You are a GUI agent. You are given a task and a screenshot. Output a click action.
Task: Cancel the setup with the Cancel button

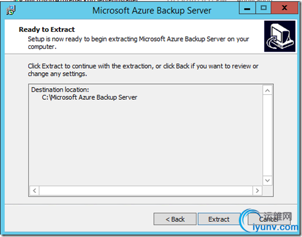(269, 219)
